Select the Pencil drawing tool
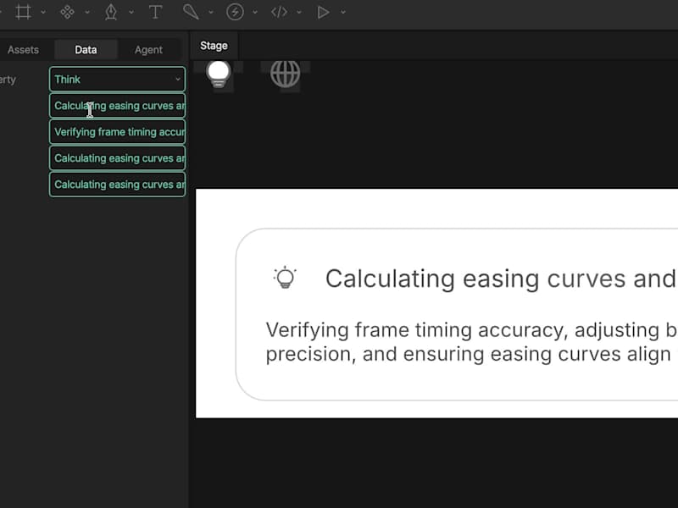 193,12
